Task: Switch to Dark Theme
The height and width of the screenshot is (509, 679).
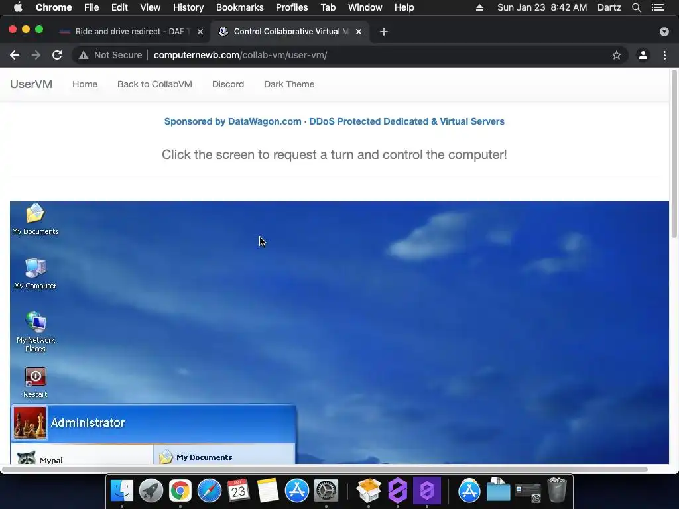Action: pyautogui.click(x=289, y=84)
